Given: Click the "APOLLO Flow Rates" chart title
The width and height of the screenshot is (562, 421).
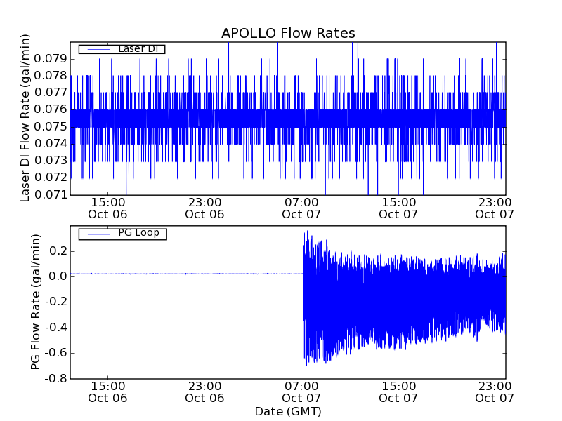Looking at the screenshot, I should click(288, 33).
